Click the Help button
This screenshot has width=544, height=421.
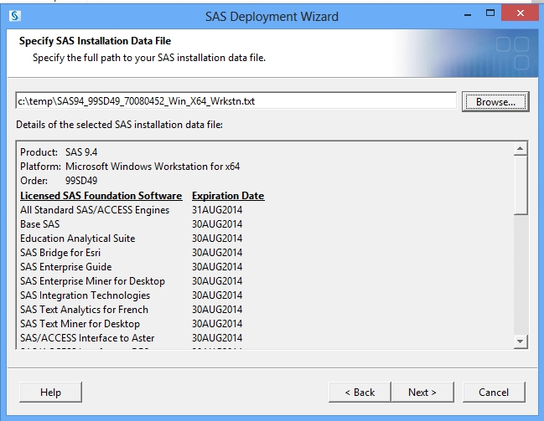(x=50, y=393)
